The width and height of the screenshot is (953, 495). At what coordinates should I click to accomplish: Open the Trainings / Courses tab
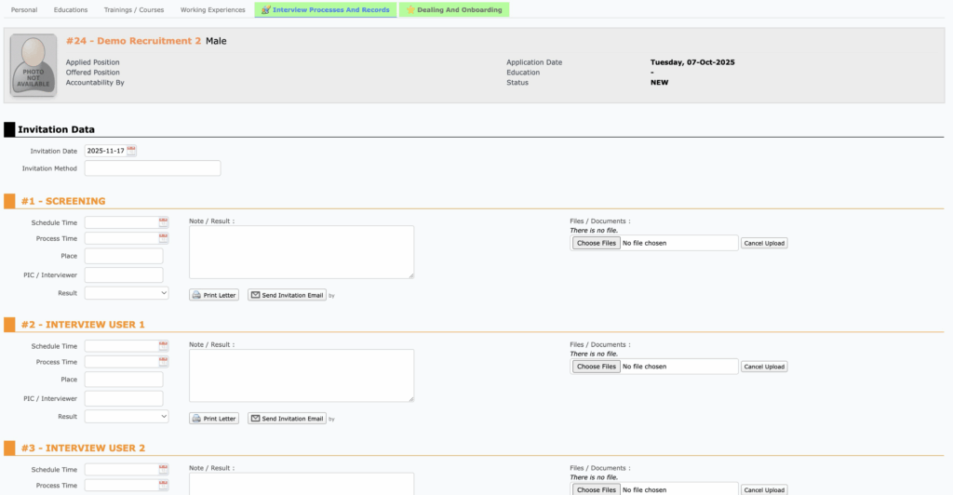[132, 10]
